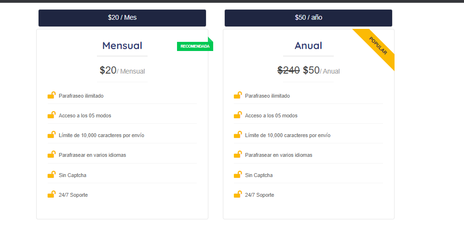Image resolution: width=464 pixels, height=229 pixels.
Task: Click the $50 / año button
Action: point(308,18)
